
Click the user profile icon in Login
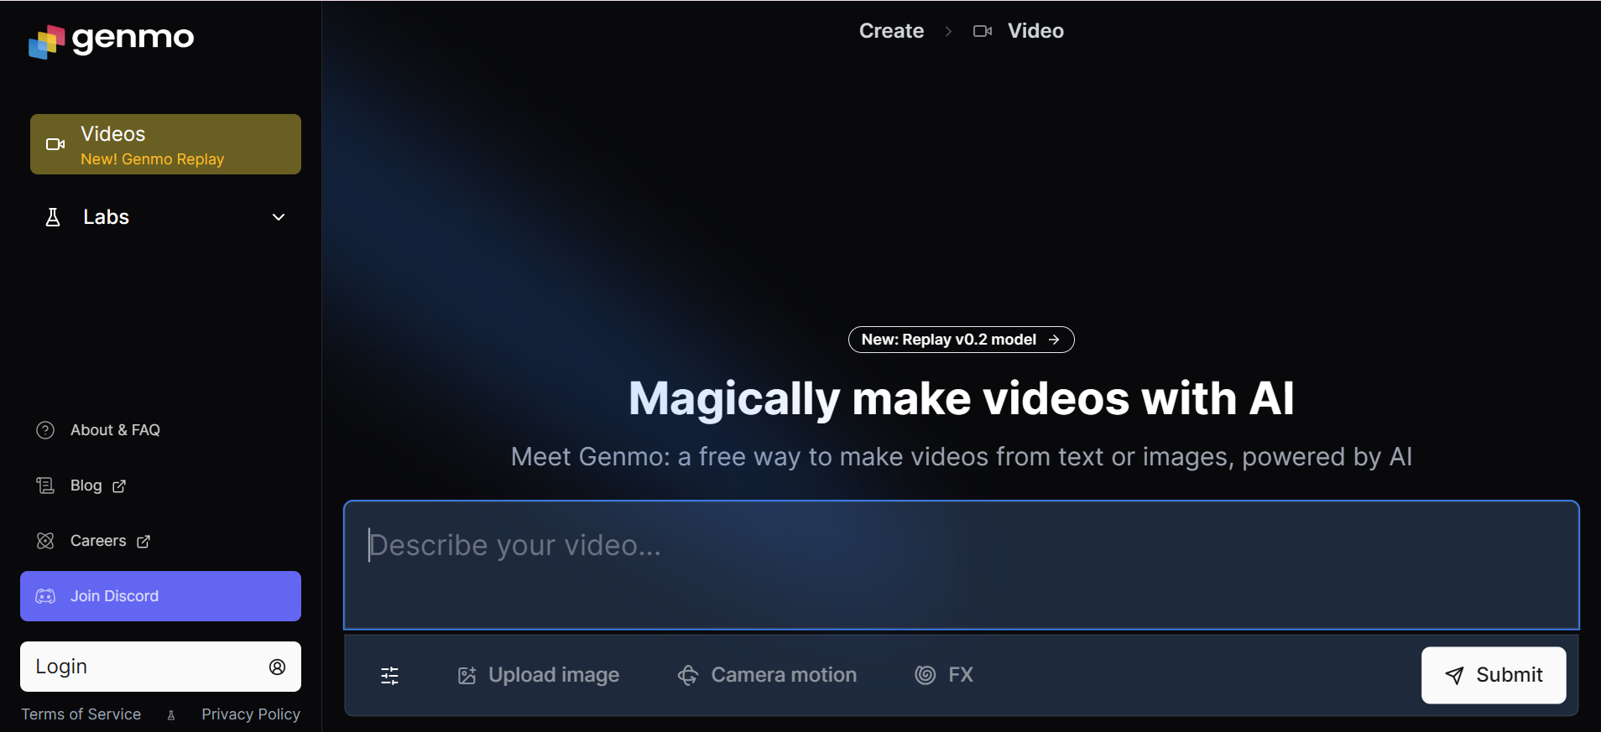click(x=277, y=667)
